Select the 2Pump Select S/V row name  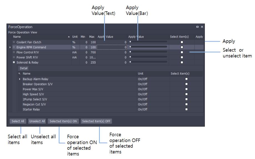pos(35,99)
